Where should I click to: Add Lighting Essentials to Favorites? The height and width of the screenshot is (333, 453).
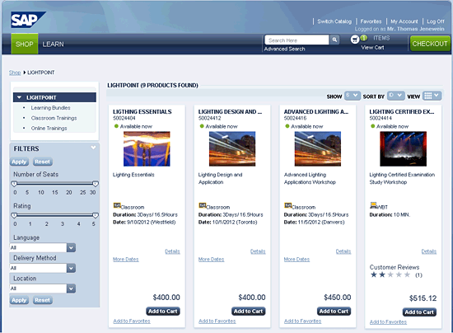[132, 321]
